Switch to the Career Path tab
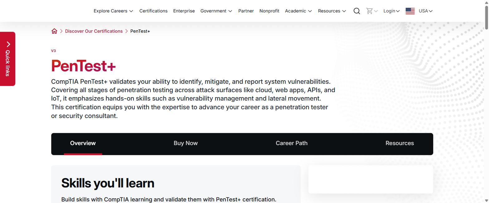This screenshot has width=489, height=203. tap(292, 143)
